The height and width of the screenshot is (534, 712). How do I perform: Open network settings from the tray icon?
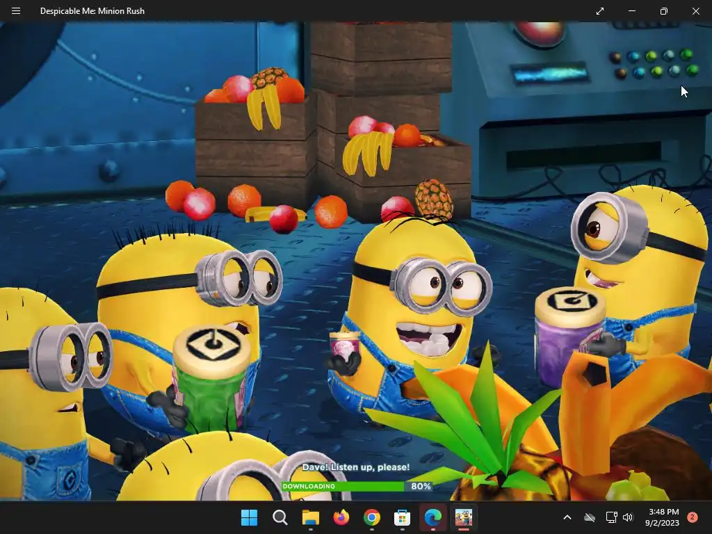(x=611, y=517)
